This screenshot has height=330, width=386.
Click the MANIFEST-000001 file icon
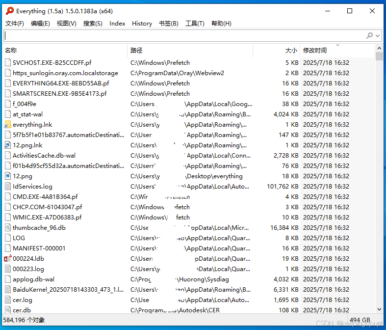coord(8,248)
